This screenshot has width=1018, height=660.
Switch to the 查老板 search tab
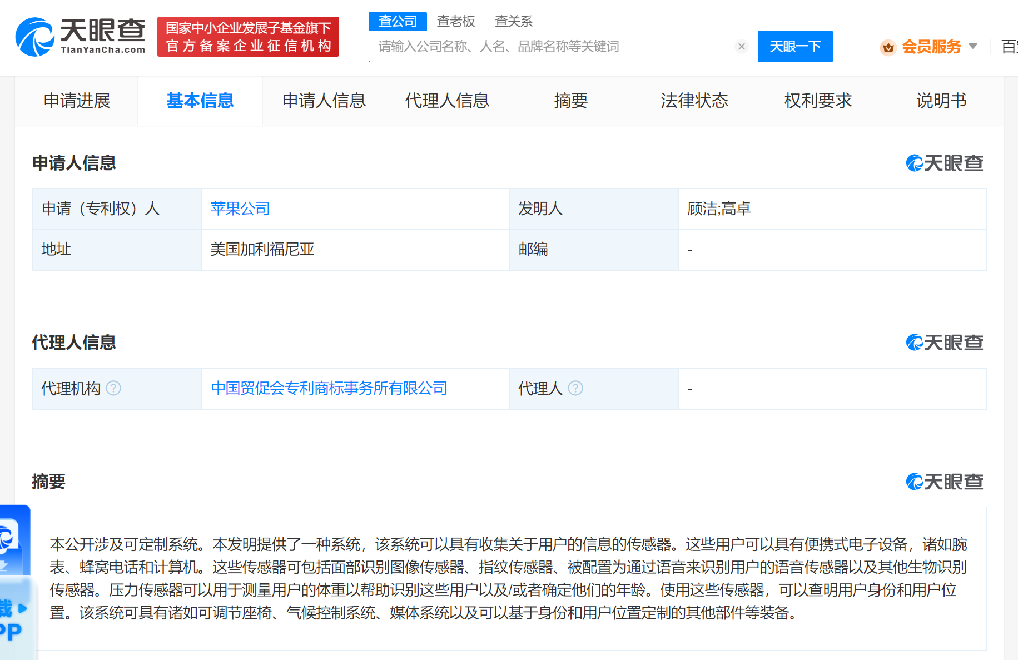[x=456, y=21]
